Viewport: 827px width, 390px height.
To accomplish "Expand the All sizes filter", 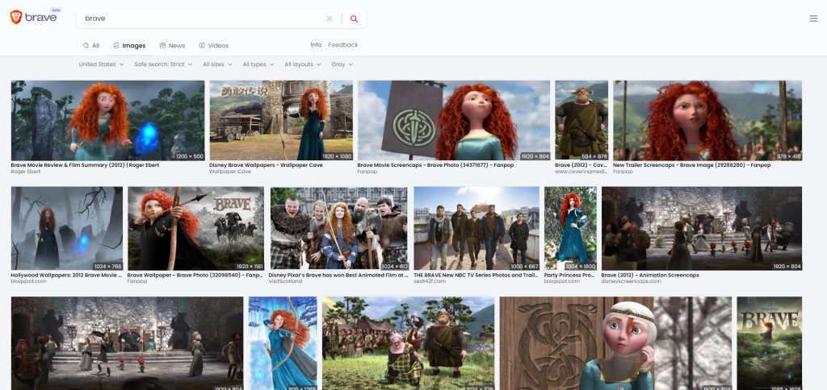I will tap(217, 64).
